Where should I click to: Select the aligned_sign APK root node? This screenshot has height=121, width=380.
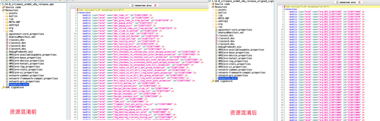pyautogui.click(x=243, y=1)
